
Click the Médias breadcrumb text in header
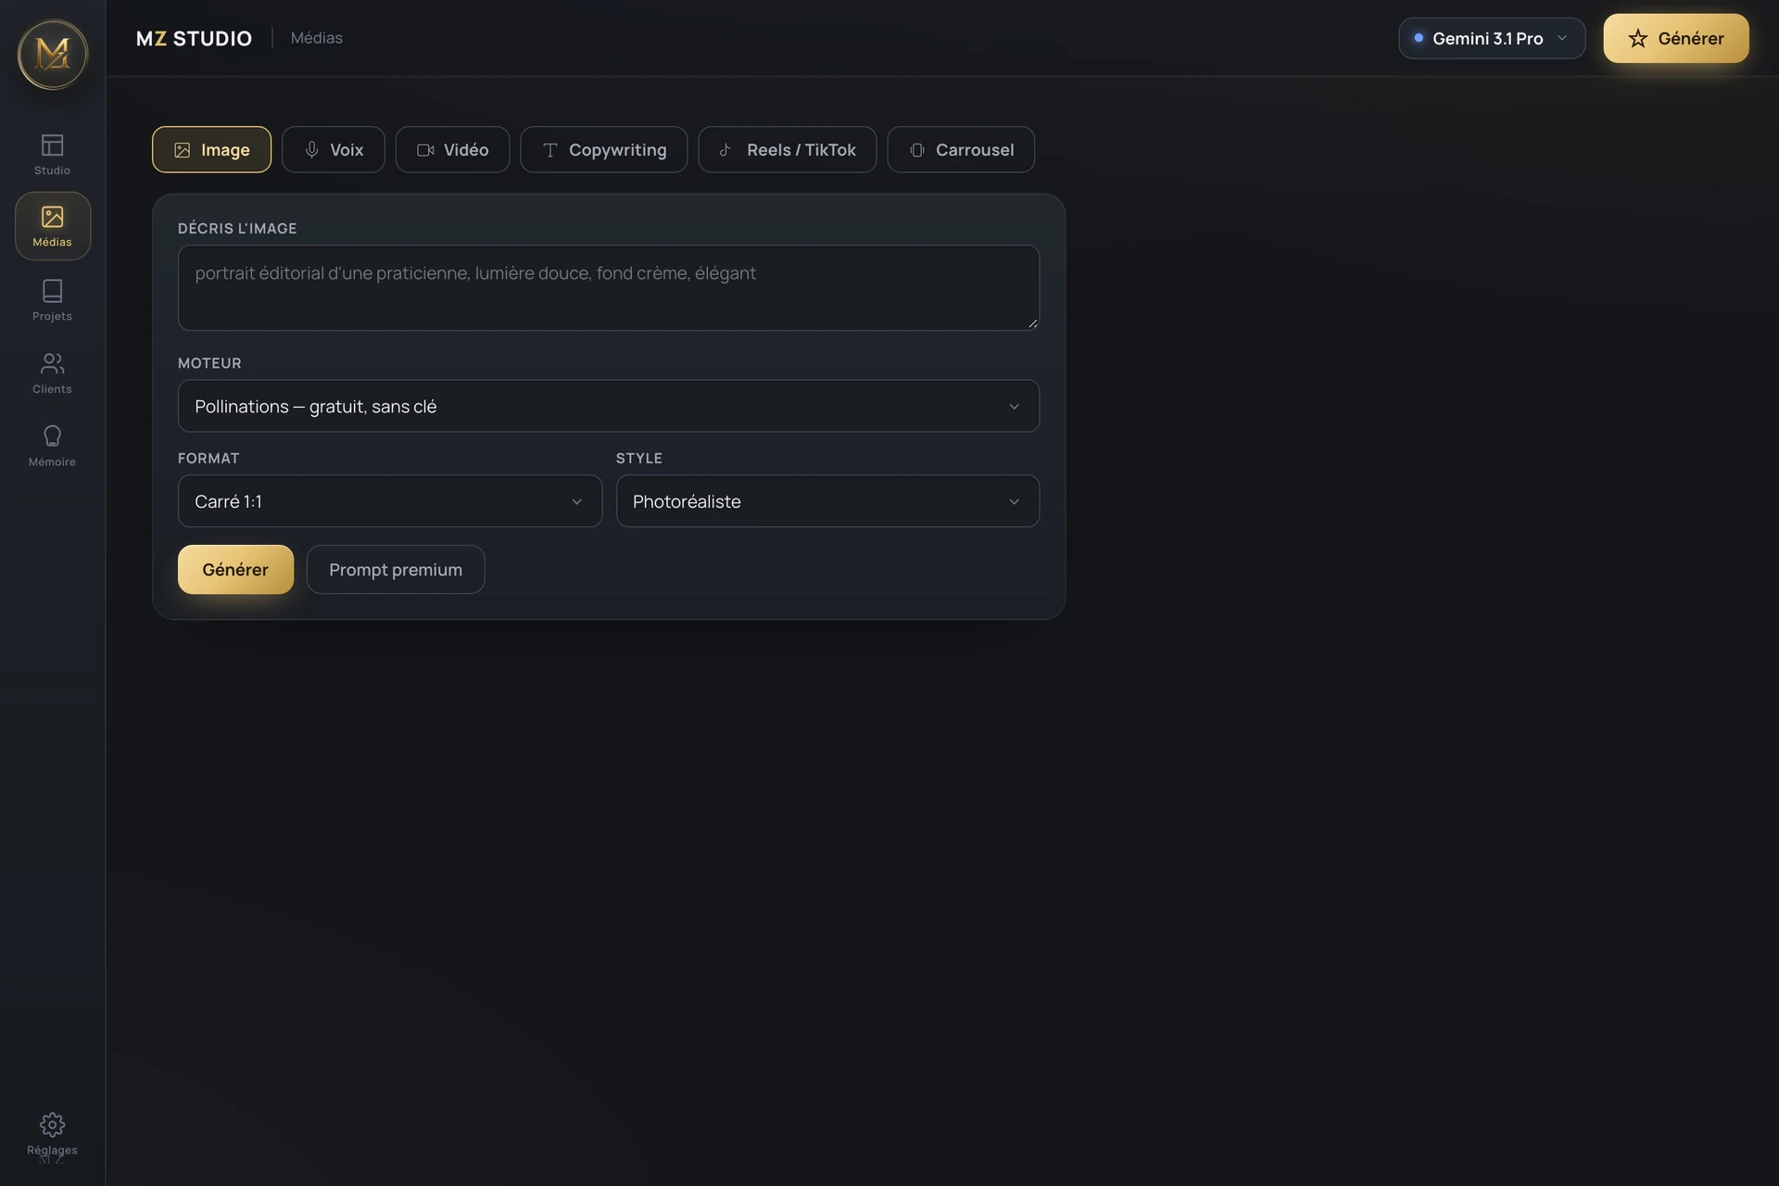317,38
